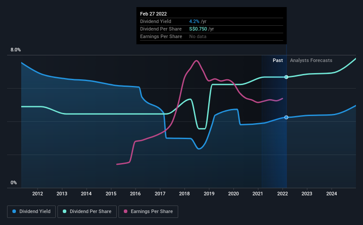Click the S$0.750 Dividend Per Share tooltip value

click(x=198, y=29)
